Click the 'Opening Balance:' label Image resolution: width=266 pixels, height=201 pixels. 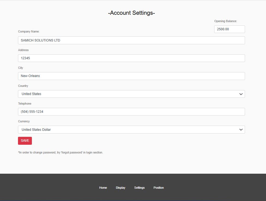[226, 21]
